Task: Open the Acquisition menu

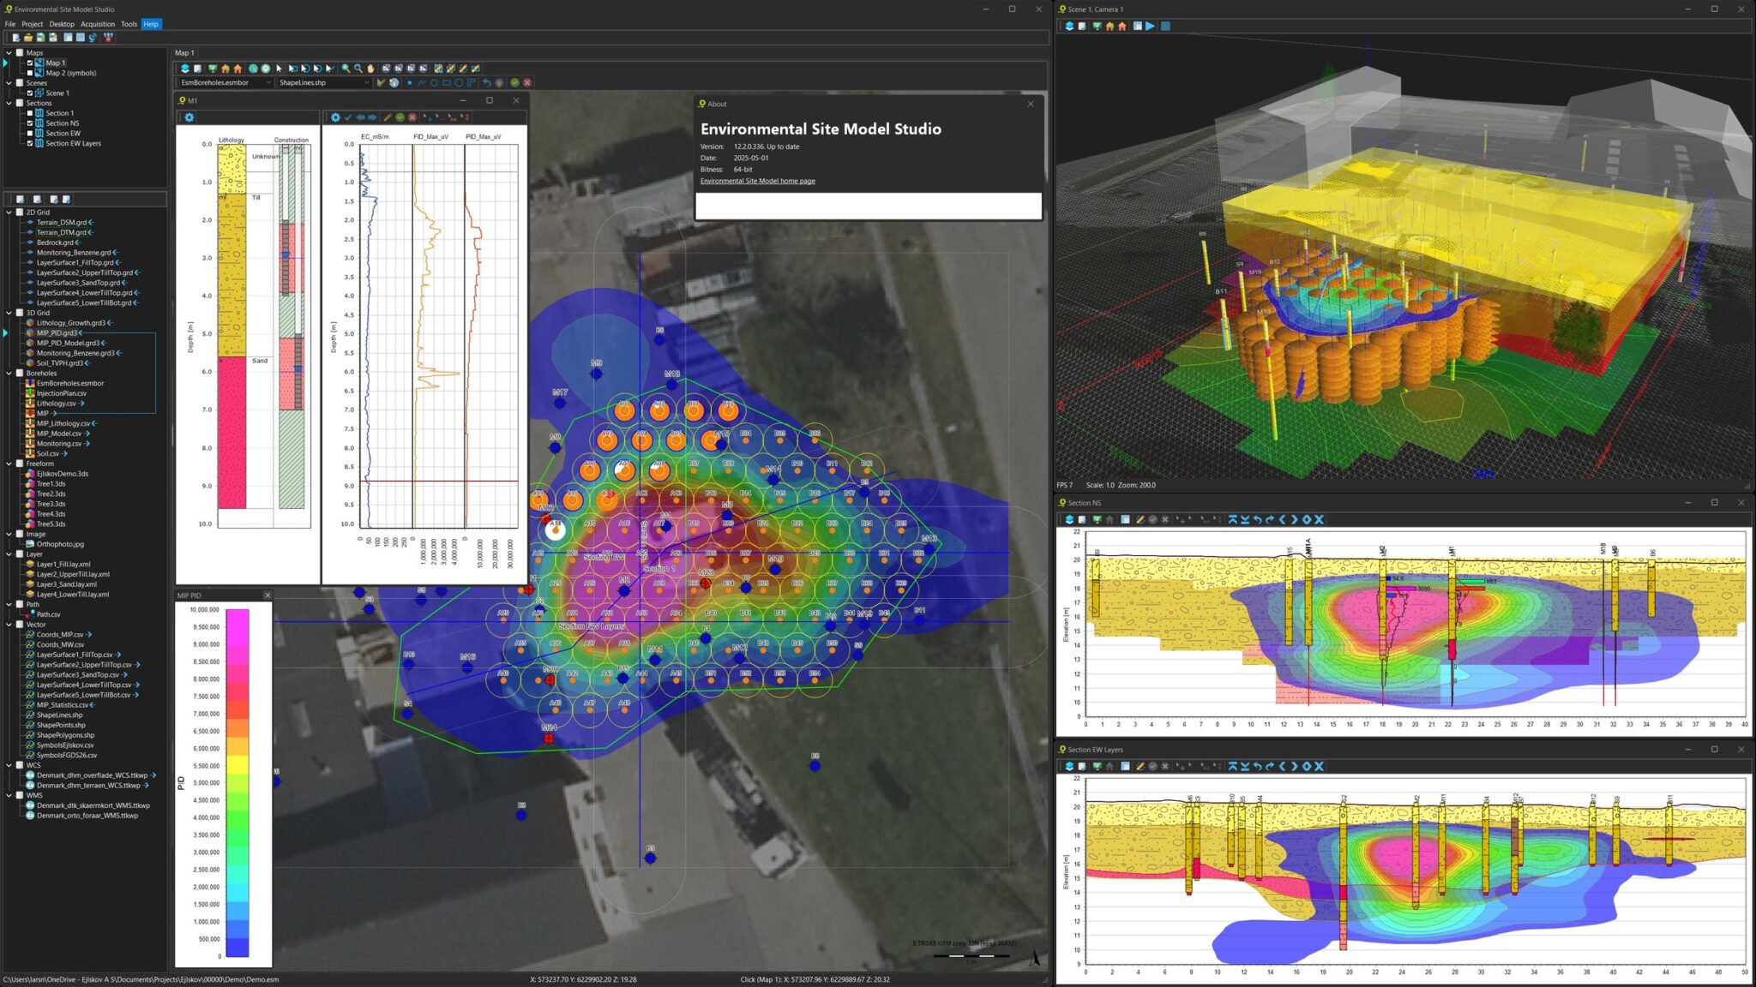Action: click(x=97, y=24)
